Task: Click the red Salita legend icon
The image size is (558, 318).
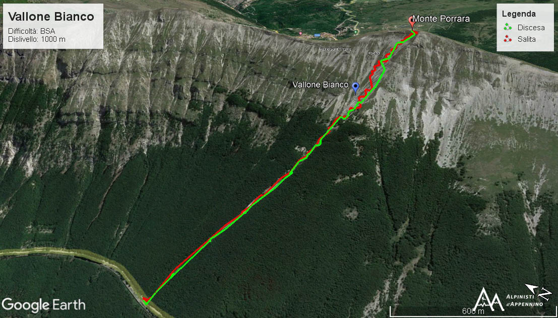Action: click(x=508, y=39)
